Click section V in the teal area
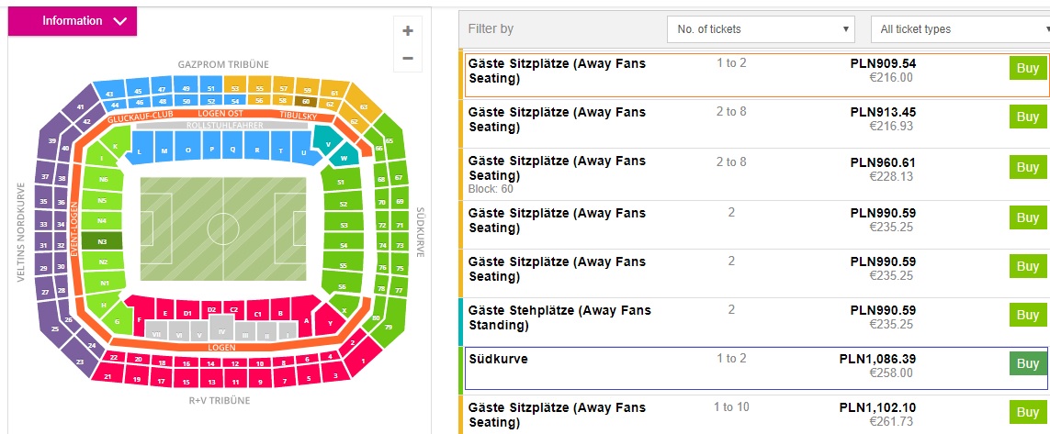 (x=327, y=144)
